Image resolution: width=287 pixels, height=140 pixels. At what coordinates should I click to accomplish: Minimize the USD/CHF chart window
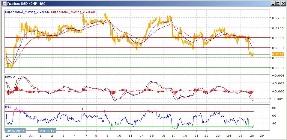click(273, 3)
